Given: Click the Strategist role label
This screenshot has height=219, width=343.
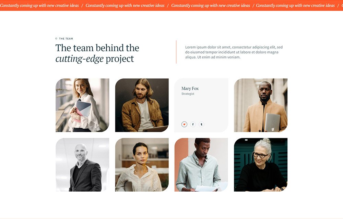Looking at the screenshot, I should coord(188,94).
